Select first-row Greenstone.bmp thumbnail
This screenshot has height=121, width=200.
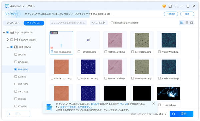pos(142,40)
